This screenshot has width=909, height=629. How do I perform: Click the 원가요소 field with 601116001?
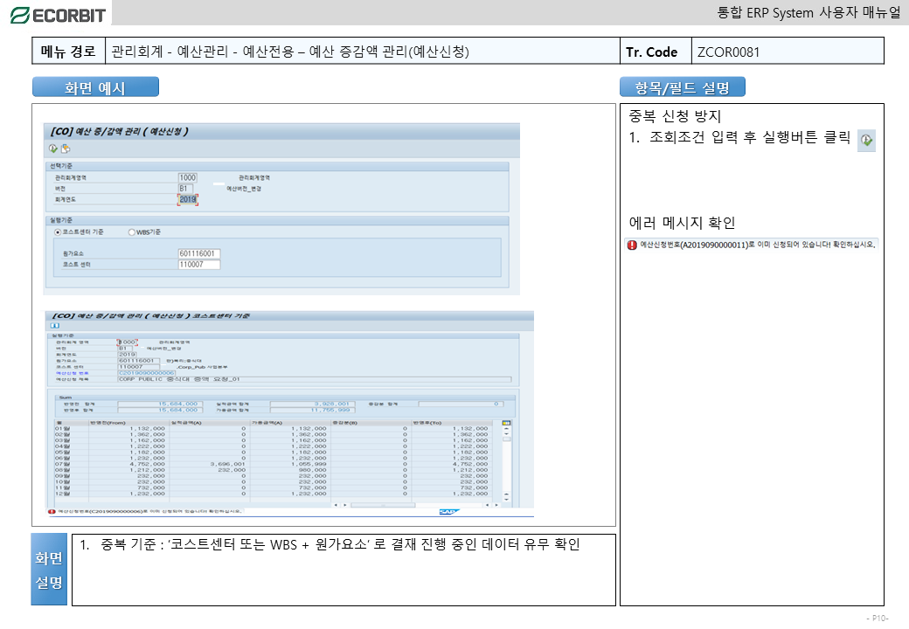[x=199, y=253]
